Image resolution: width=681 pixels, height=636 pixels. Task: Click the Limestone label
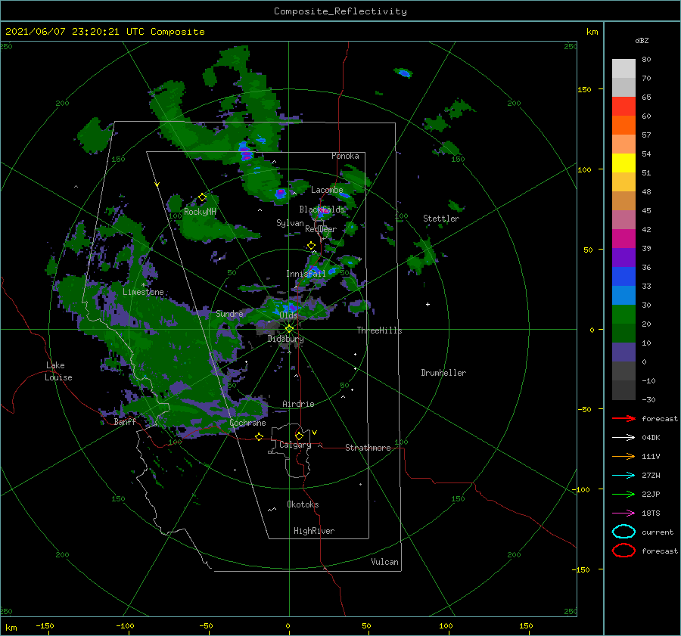pyautogui.click(x=143, y=292)
